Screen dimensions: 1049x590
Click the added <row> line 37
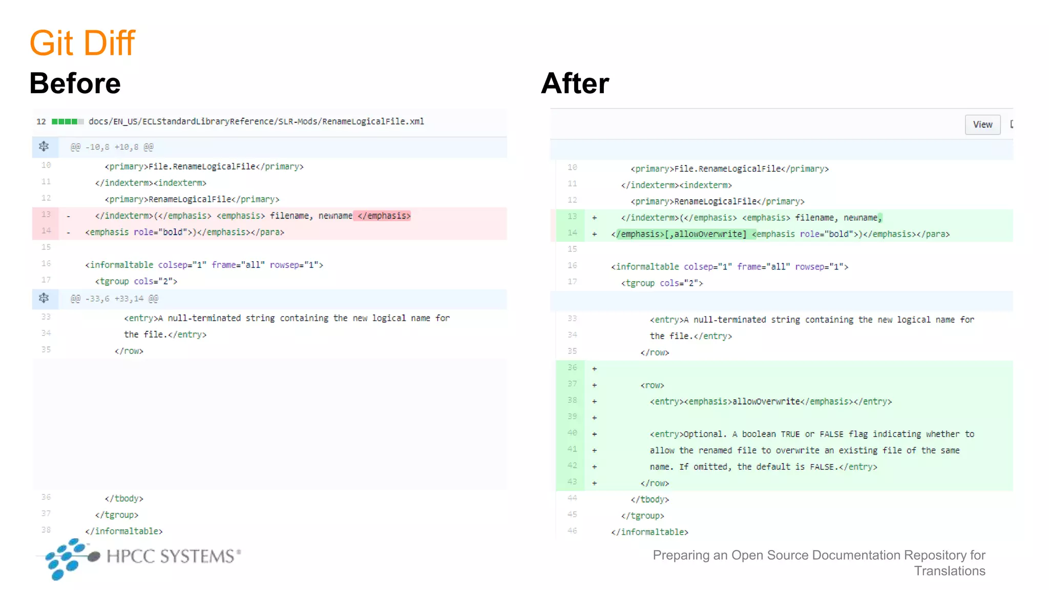click(652, 385)
